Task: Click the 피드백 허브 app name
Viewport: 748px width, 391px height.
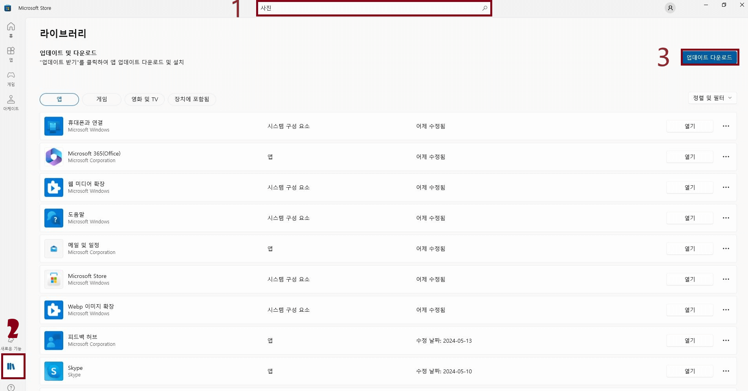Action: coord(82,337)
